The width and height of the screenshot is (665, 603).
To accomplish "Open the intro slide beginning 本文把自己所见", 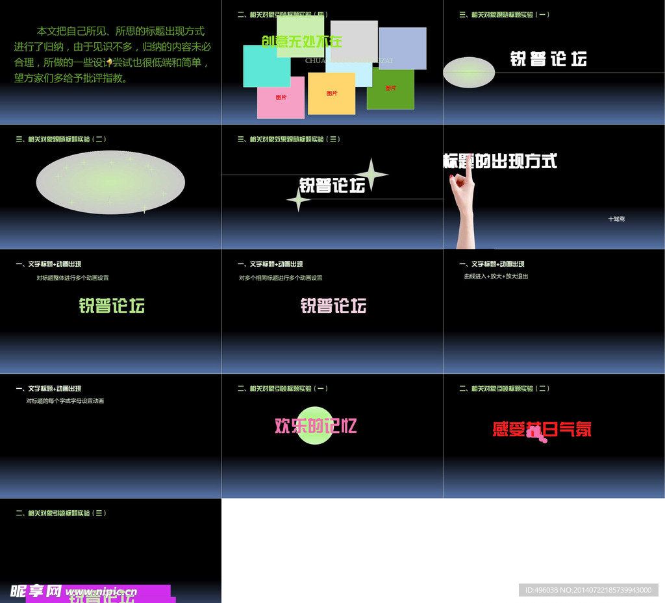I will pyautogui.click(x=110, y=62).
